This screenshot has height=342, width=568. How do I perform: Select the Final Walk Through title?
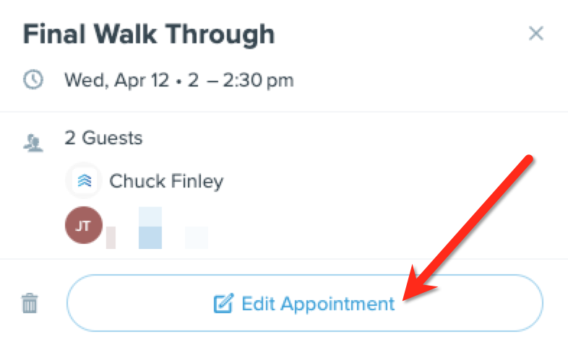[x=149, y=35]
